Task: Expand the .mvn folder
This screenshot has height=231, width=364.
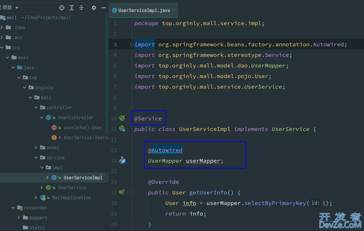Action: 2,37
